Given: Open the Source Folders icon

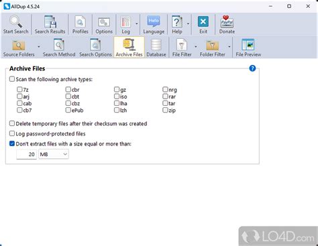Looking at the screenshot, I should [19, 45].
